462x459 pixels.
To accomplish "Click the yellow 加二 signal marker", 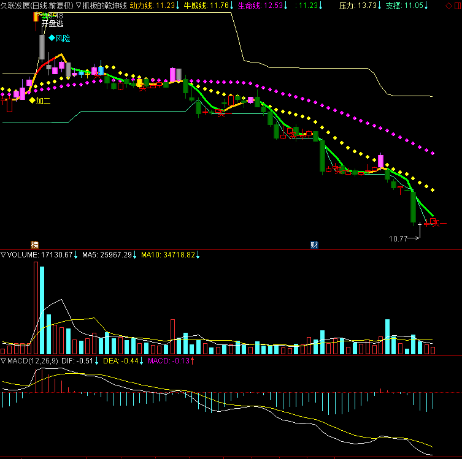I will click(40, 101).
